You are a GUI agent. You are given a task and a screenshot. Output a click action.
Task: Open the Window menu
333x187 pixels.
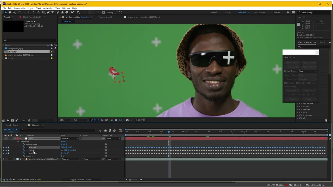pos(66,8)
